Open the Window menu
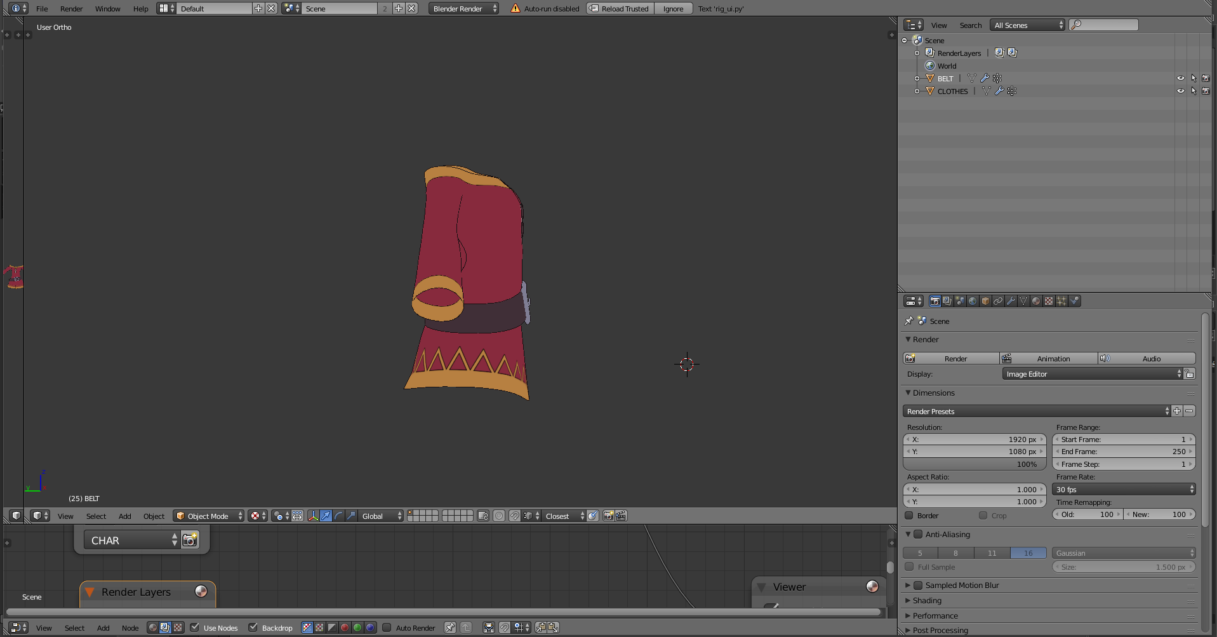This screenshot has width=1217, height=637. point(107,8)
